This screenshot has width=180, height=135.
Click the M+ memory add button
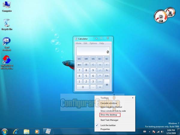coord(100,59)
